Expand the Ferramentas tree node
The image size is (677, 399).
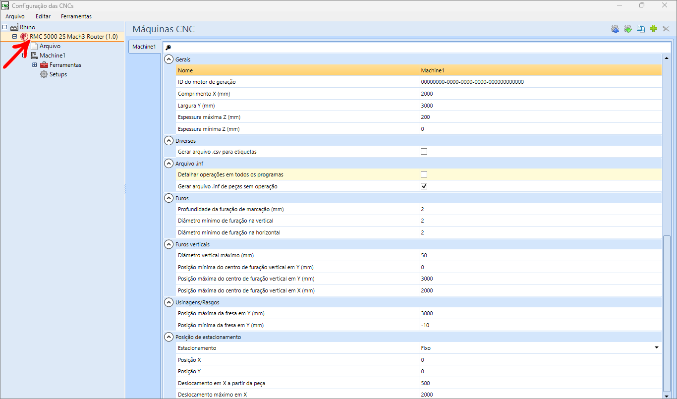tap(34, 65)
